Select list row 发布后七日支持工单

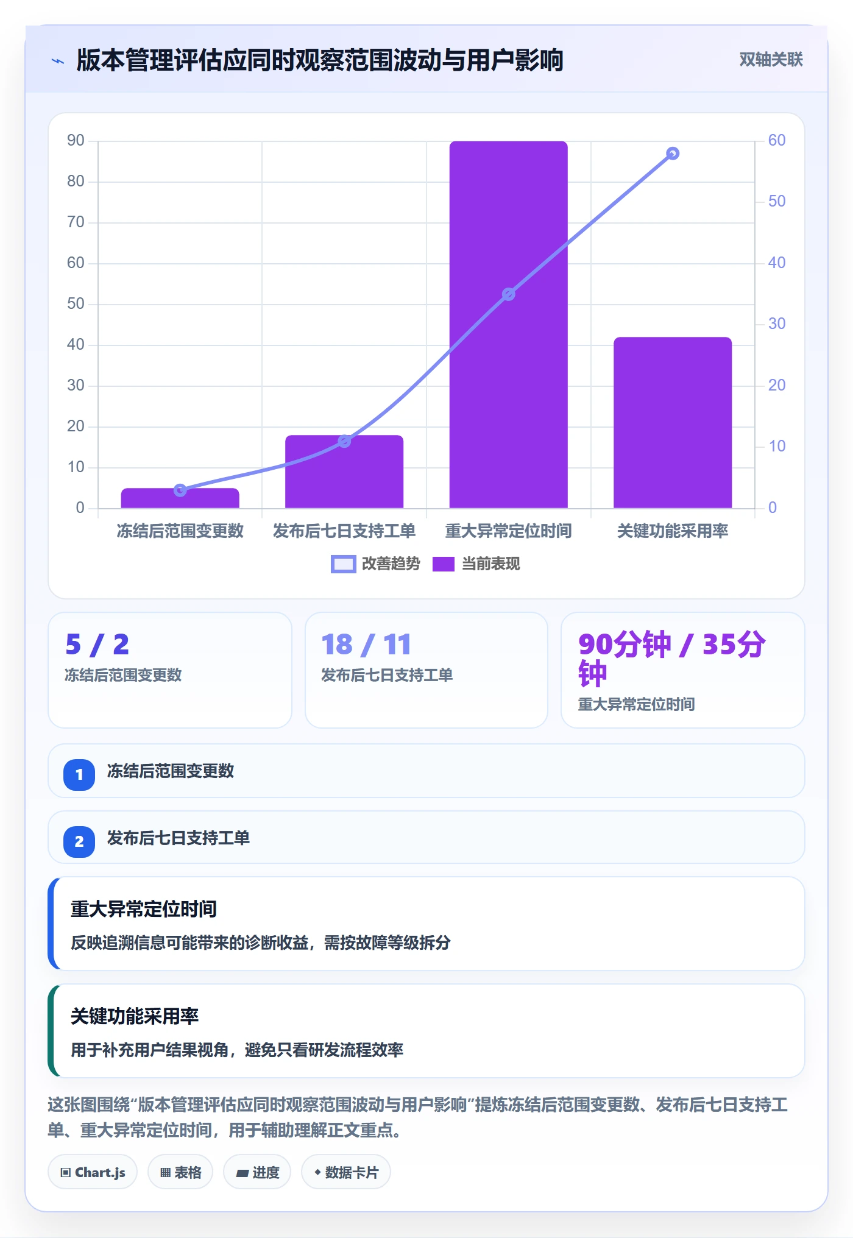pos(426,837)
